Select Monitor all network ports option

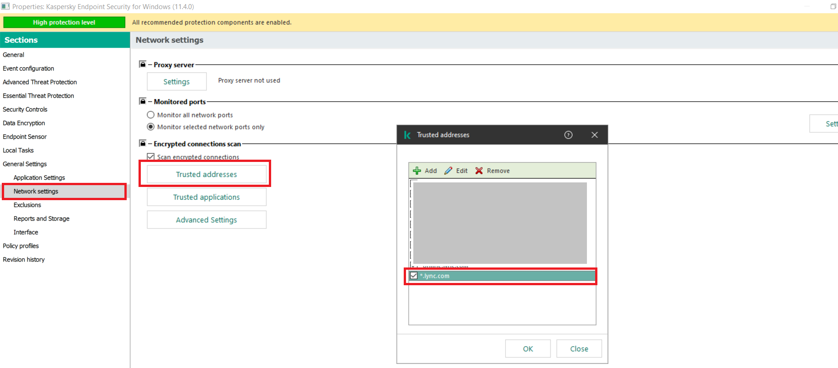click(x=151, y=115)
